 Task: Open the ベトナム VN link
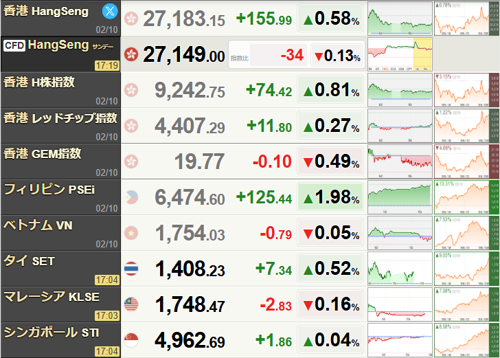tap(38, 225)
